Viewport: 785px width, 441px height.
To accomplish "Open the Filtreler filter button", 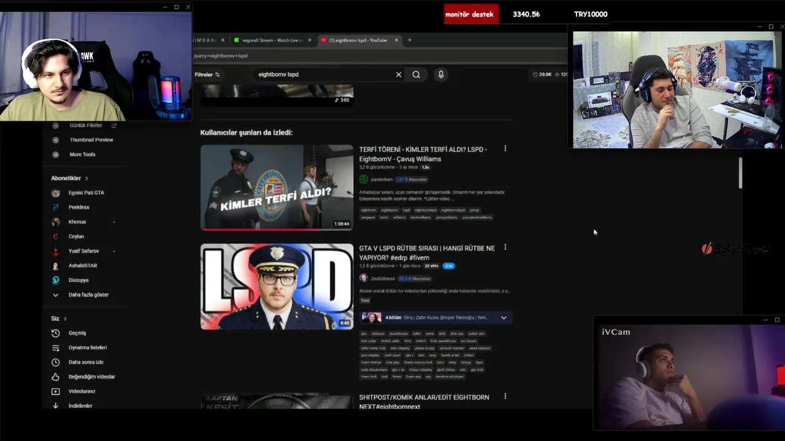I will pos(207,75).
